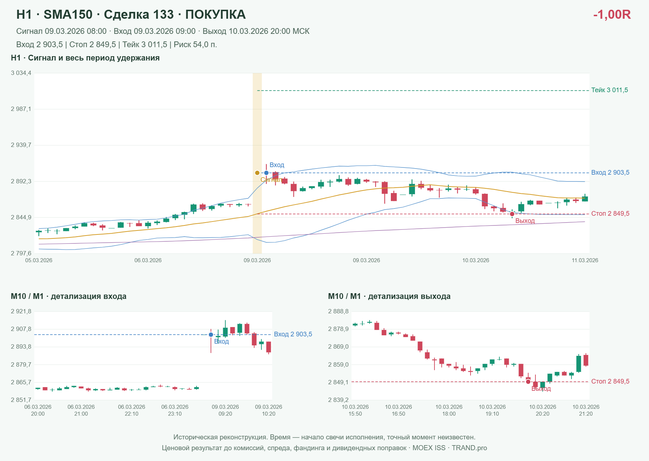The image size is (649, 461).
Task: Click the 'Вход 2 903,5' label in entry detail chart
Action: pos(293,334)
